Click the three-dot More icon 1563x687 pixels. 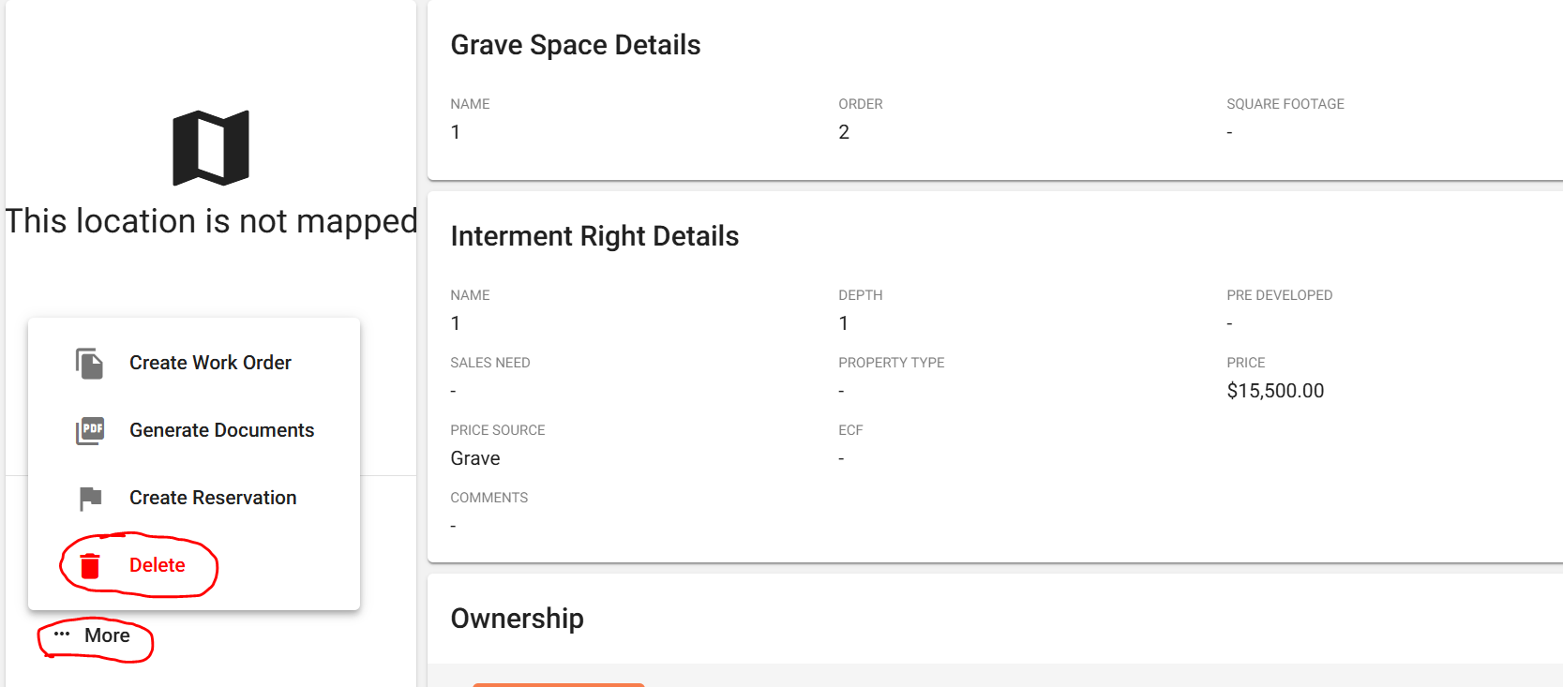point(62,635)
